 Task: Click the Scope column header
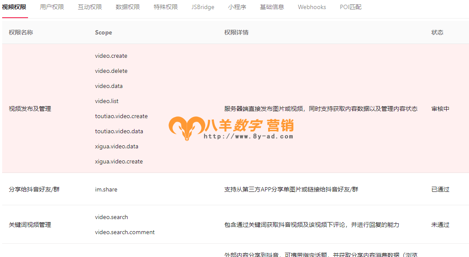[103, 32]
